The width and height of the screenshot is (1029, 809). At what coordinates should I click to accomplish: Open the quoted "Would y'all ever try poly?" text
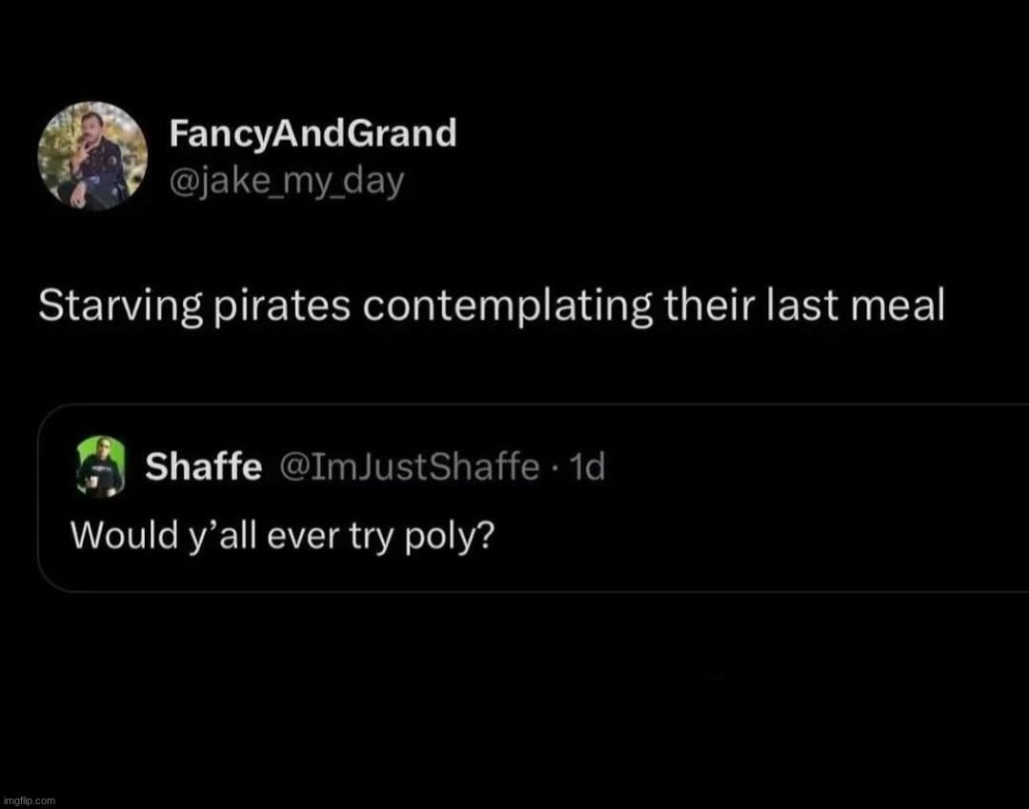tap(283, 538)
